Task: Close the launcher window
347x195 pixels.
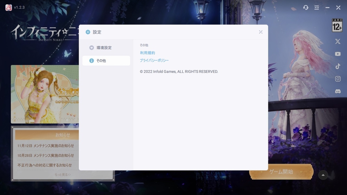Action: coord(338,8)
